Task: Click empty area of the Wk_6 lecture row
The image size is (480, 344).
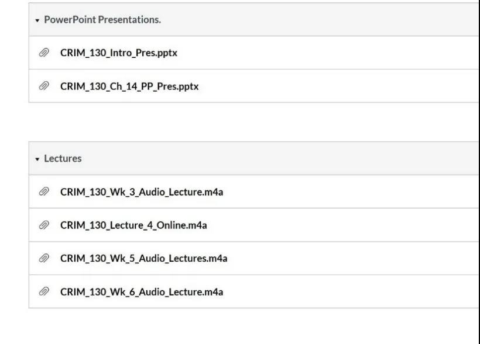Action: coord(351,291)
